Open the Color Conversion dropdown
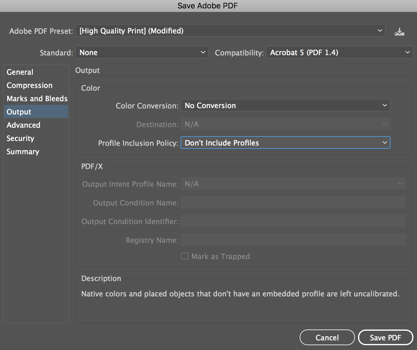The width and height of the screenshot is (417, 350). click(286, 105)
